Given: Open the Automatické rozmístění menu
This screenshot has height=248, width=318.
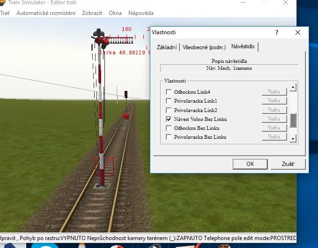Looking at the screenshot, I should [46, 13].
